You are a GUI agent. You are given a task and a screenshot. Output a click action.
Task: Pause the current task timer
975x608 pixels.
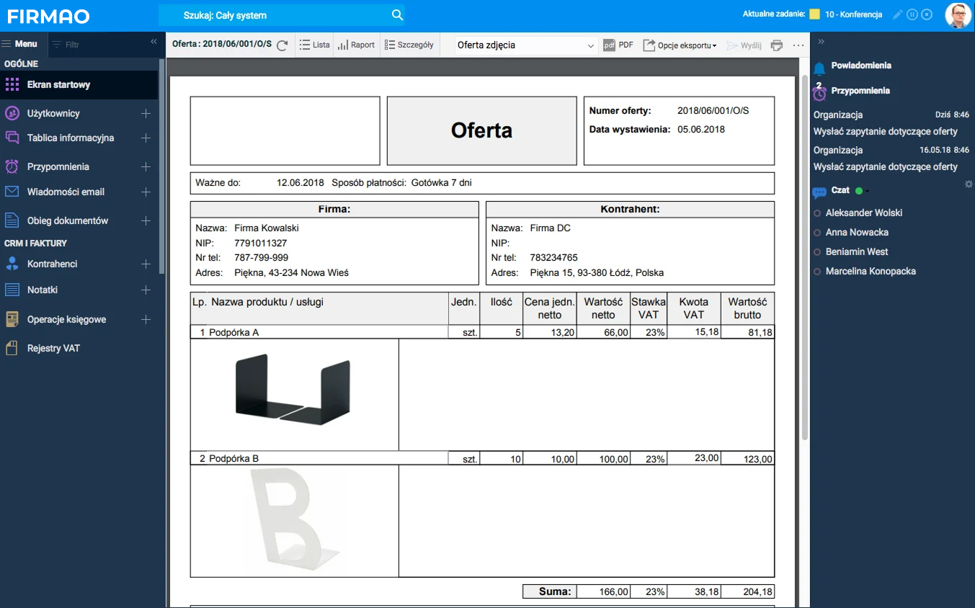tap(912, 14)
